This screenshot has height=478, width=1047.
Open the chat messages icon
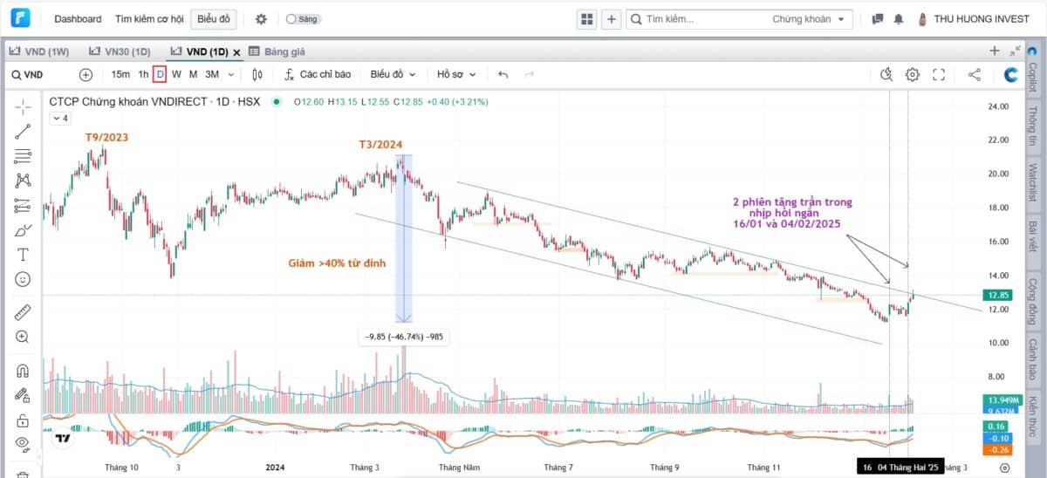[878, 18]
